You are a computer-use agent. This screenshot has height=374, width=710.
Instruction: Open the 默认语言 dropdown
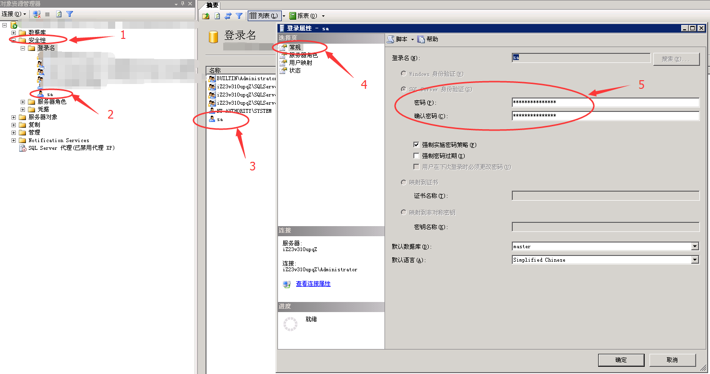695,260
